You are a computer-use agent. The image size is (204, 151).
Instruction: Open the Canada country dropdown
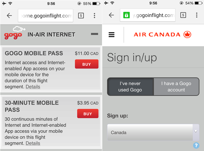(x=153, y=132)
